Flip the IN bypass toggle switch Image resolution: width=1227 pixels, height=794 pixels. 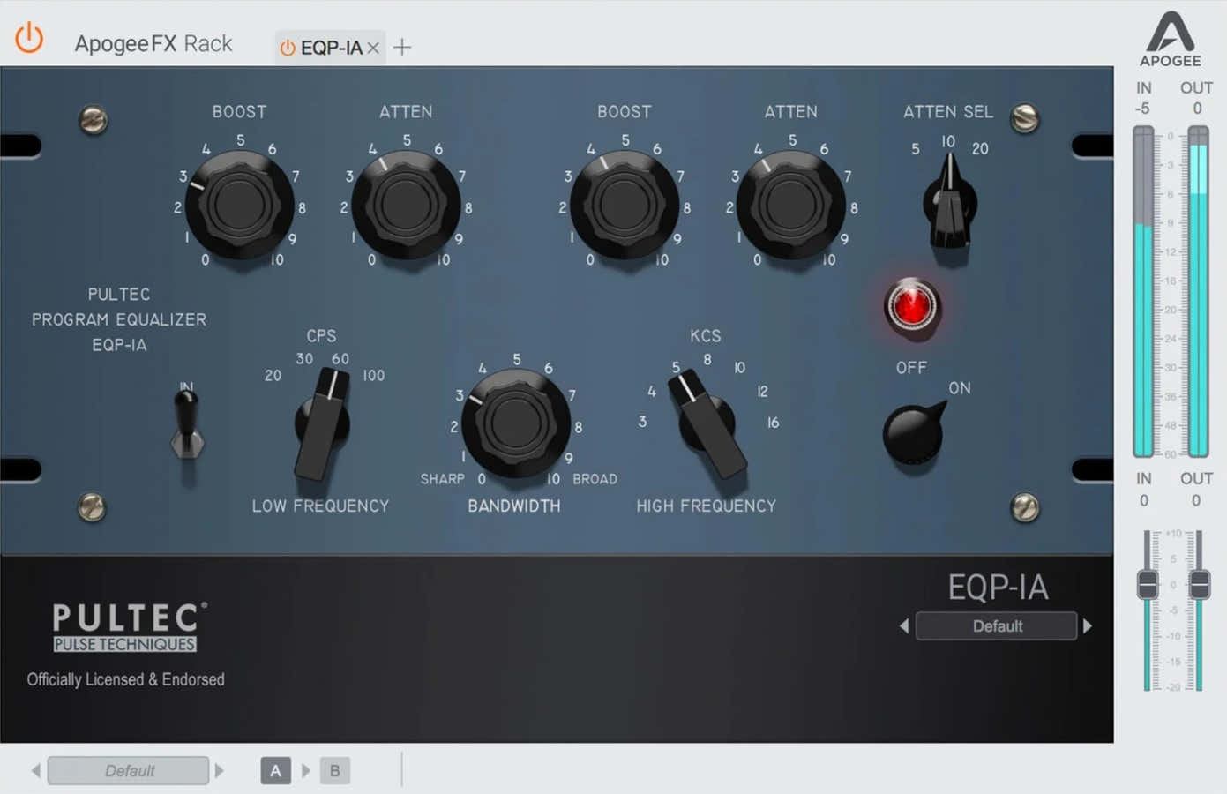[187, 423]
